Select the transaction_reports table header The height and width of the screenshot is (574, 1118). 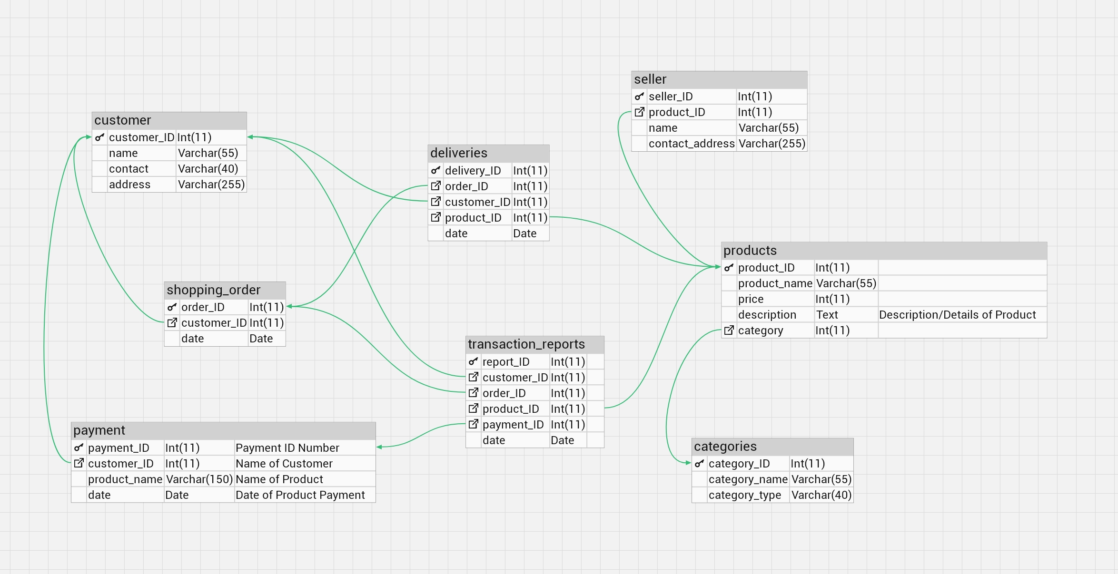click(x=535, y=344)
